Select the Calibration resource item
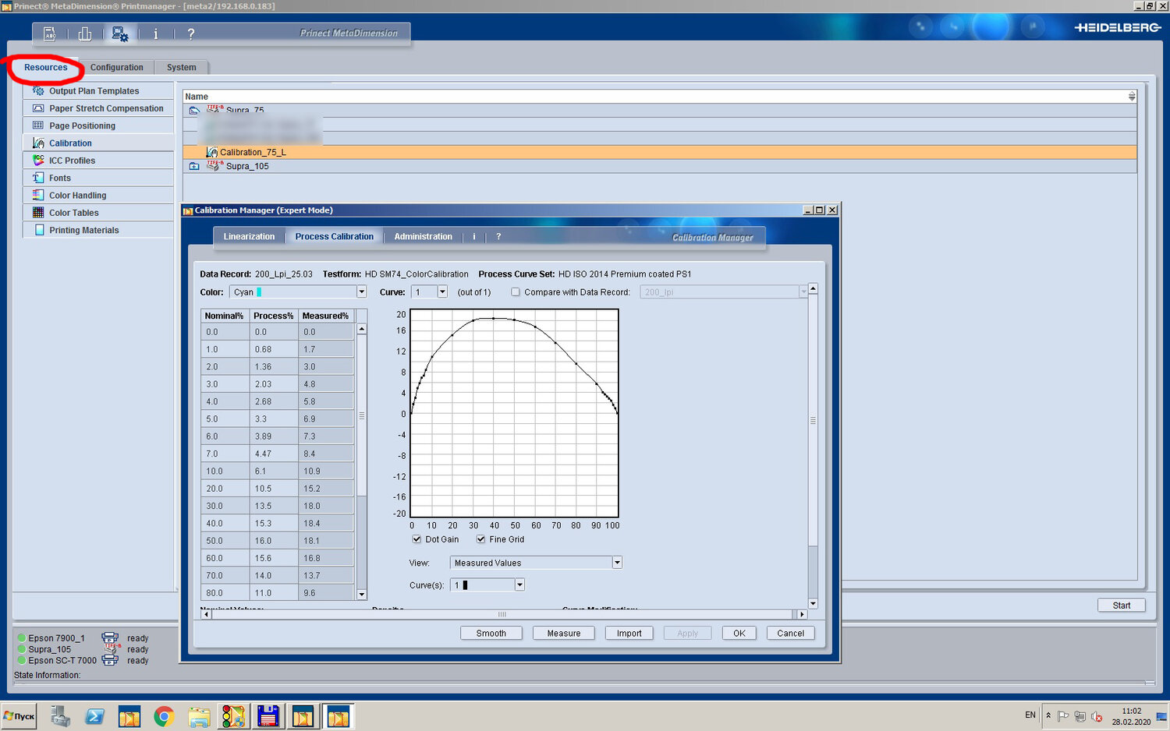The image size is (1170, 731). [x=98, y=143]
